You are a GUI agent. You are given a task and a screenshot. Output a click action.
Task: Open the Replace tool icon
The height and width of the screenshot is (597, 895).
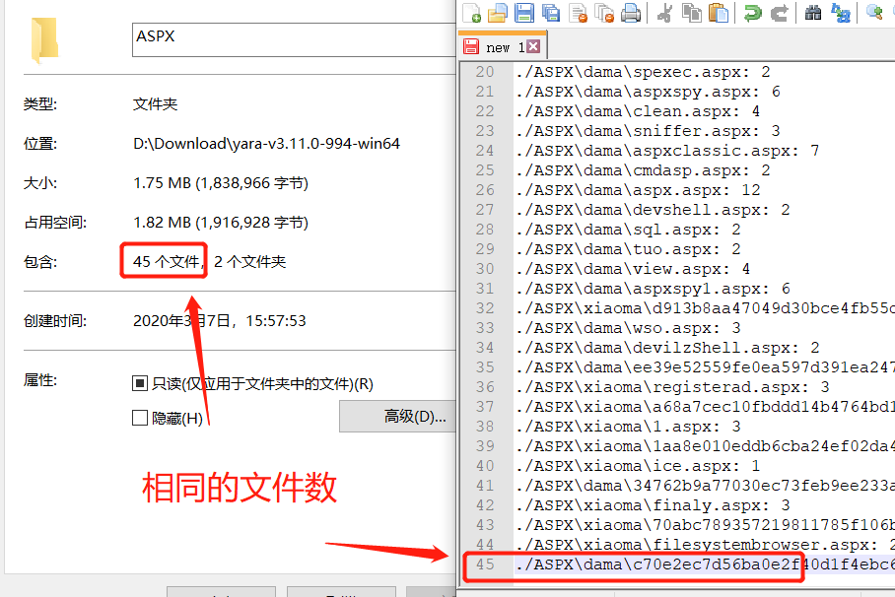click(840, 13)
